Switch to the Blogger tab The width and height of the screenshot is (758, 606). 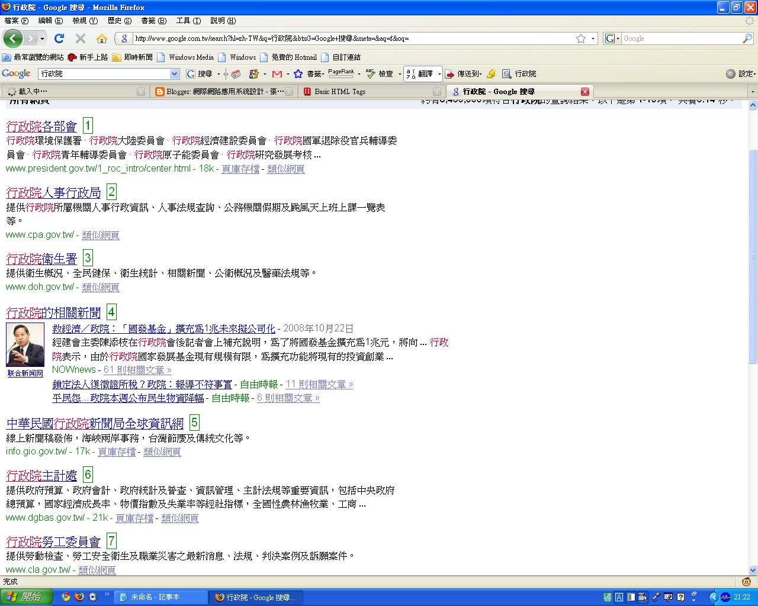tap(222, 92)
